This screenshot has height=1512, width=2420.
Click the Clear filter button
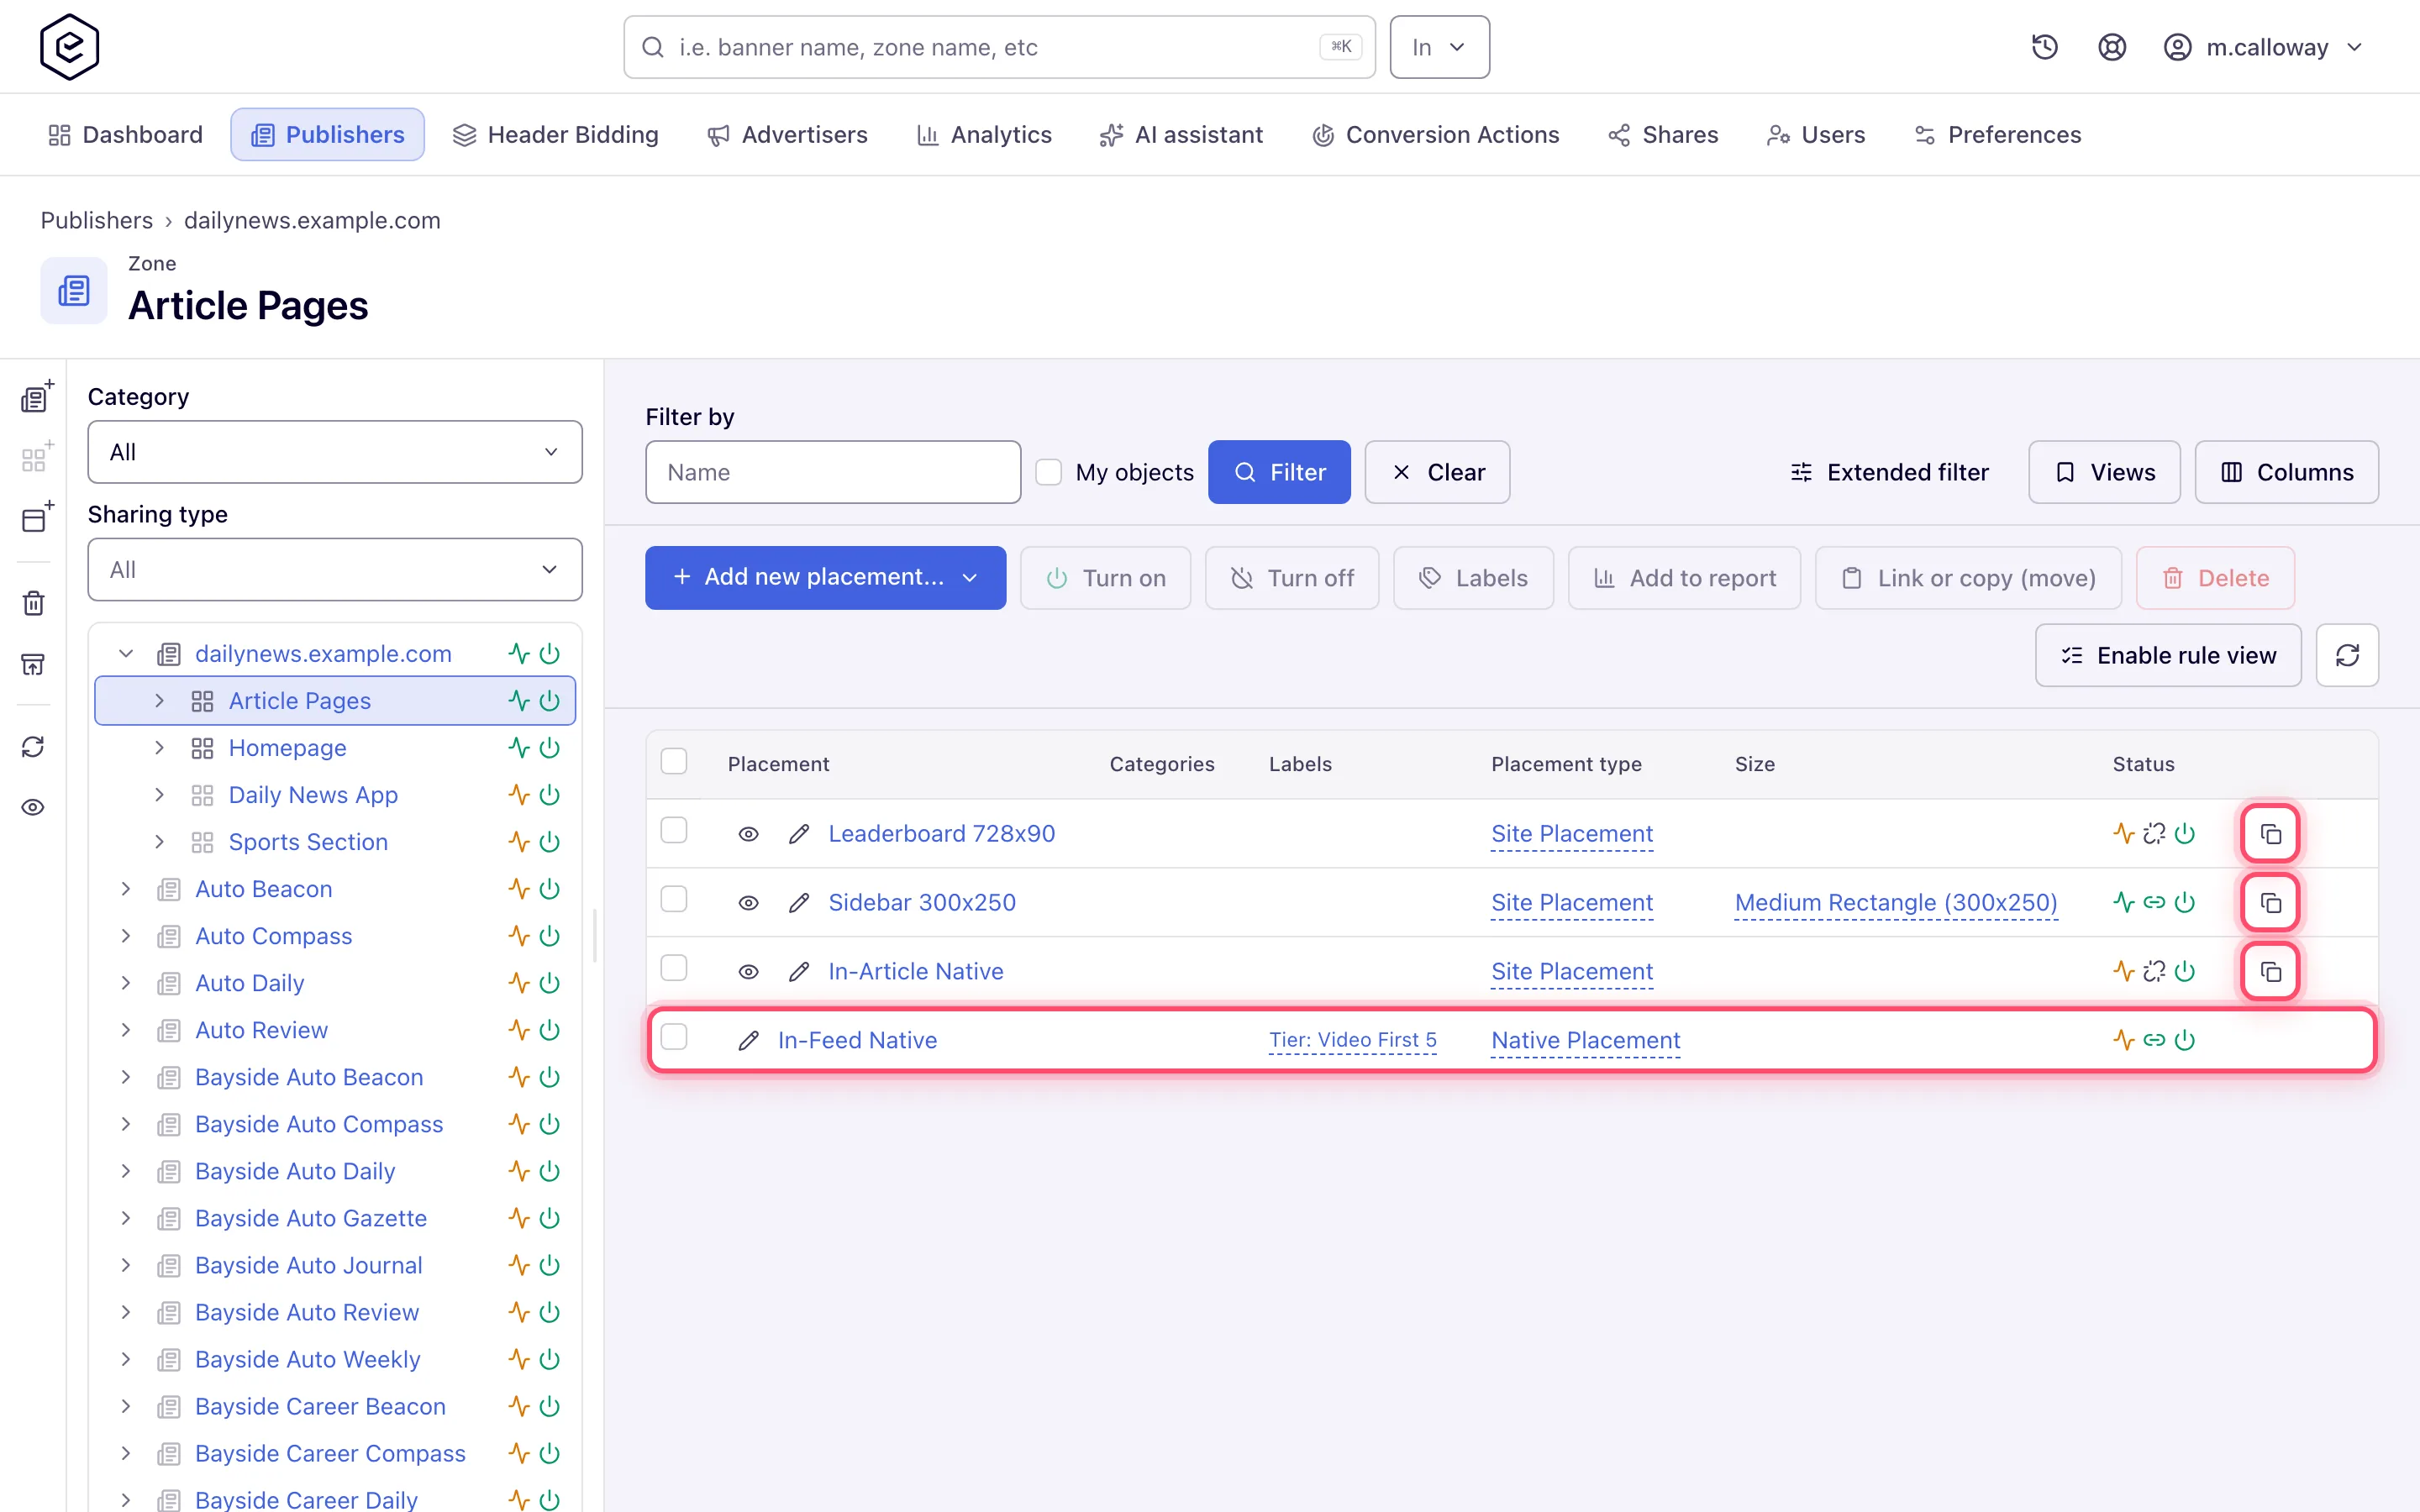(1437, 472)
